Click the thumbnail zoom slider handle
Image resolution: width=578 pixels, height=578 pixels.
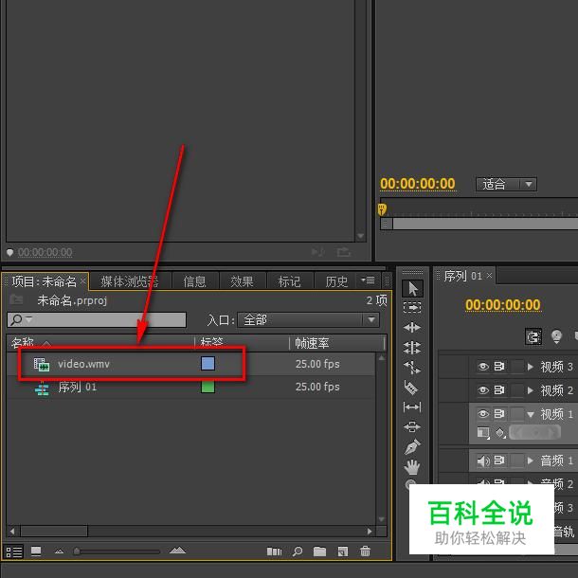(77, 551)
